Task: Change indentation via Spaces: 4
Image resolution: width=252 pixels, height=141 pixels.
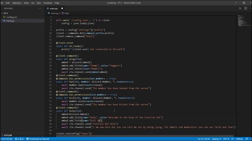Action: point(217,139)
